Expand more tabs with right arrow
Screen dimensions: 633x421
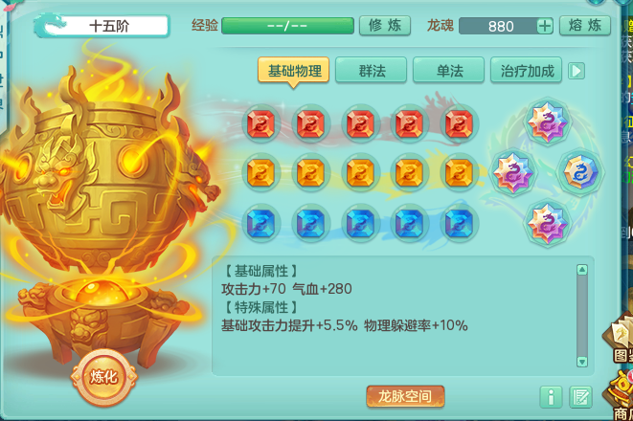576,71
